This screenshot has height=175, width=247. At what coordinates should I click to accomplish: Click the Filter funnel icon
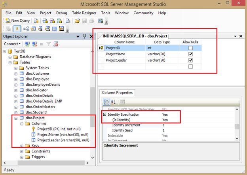(49, 44)
